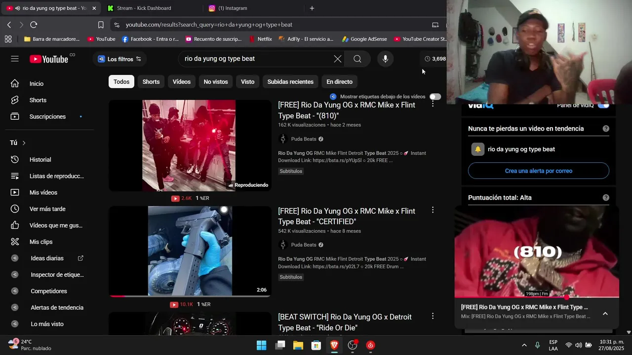Image resolution: width=632 pixels, height=355 pixels.
Task: Open help icon beside Nunca te pierdas
Action: (606, 129)
